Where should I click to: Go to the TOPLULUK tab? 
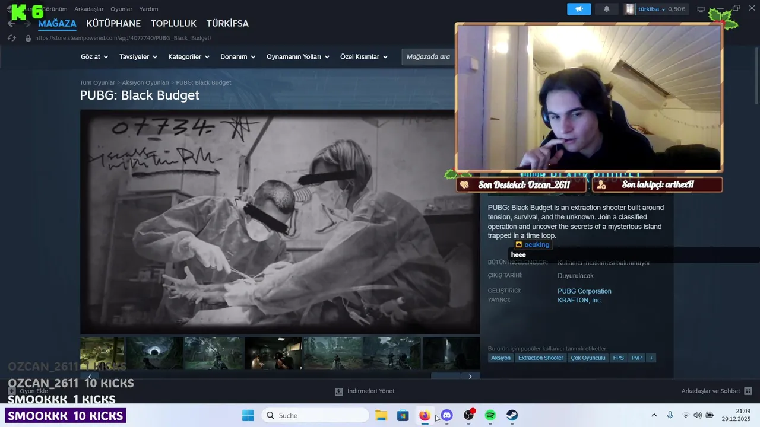tap(173, 23)
